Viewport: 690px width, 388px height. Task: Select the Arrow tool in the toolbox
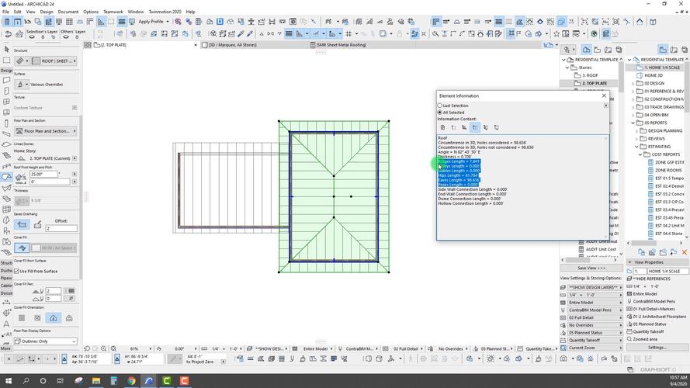point(6,49)
